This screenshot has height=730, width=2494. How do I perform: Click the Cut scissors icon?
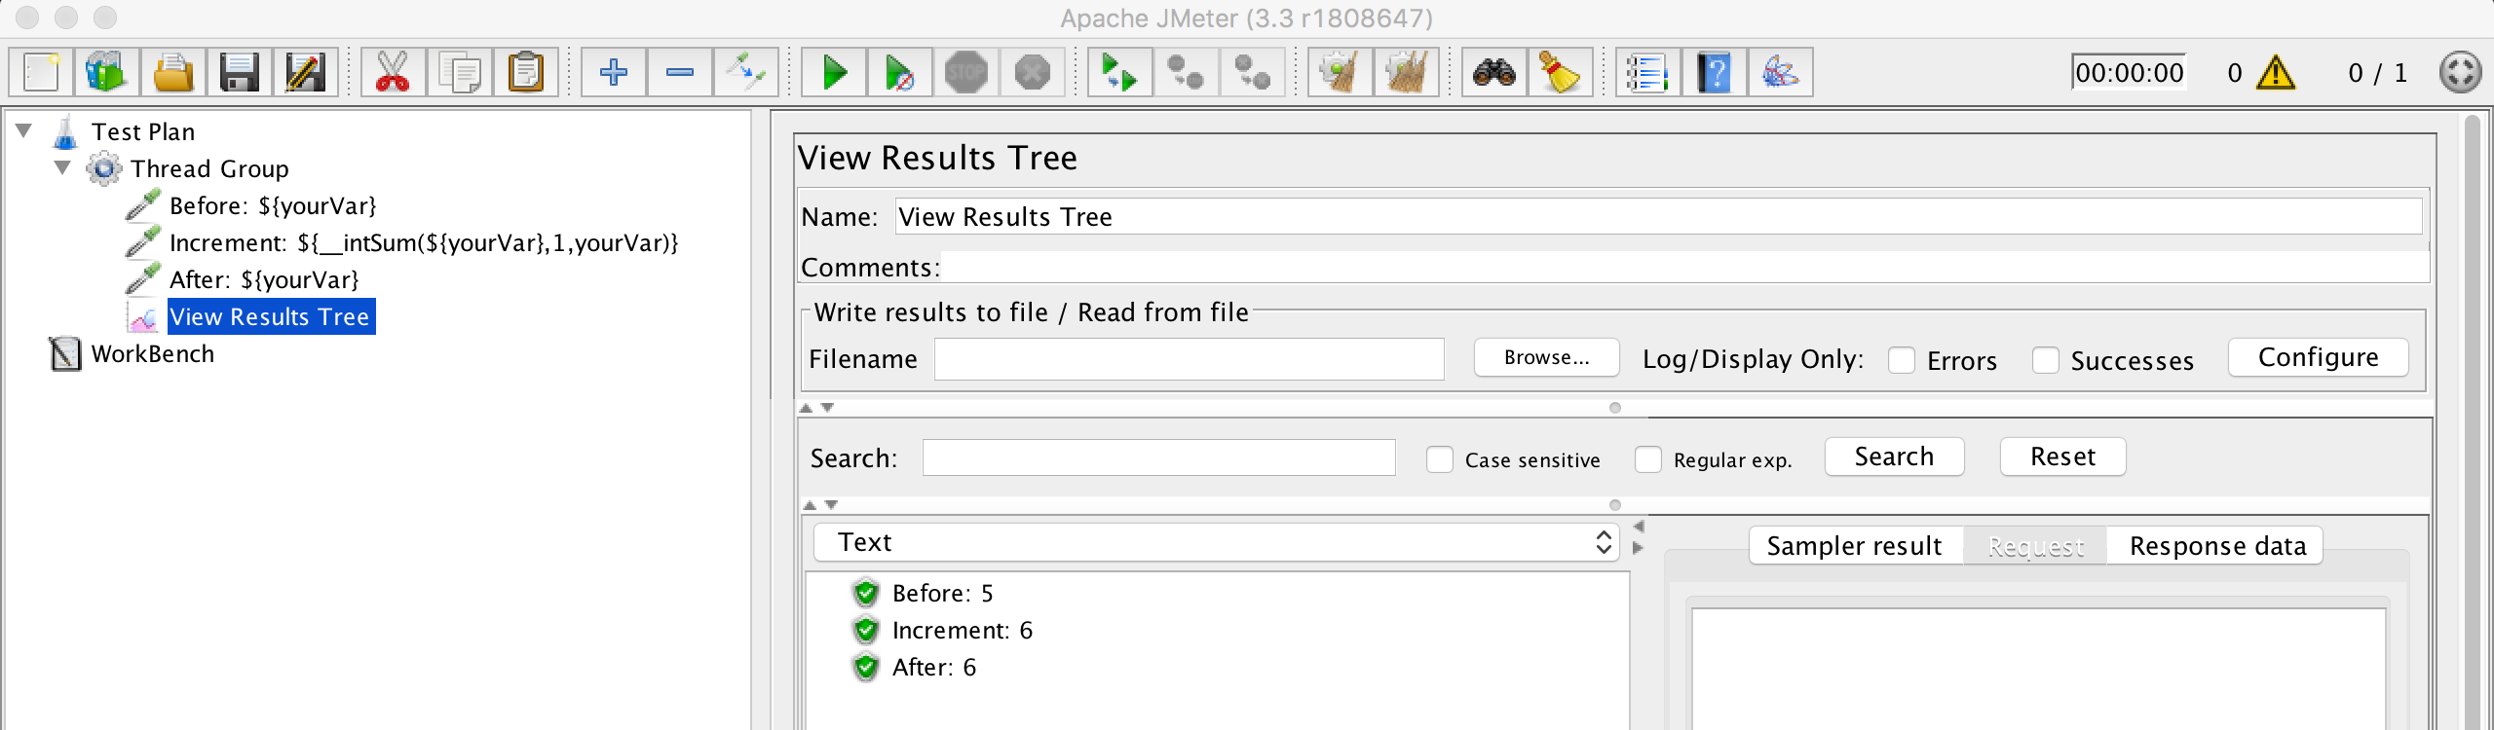(393, 73)
